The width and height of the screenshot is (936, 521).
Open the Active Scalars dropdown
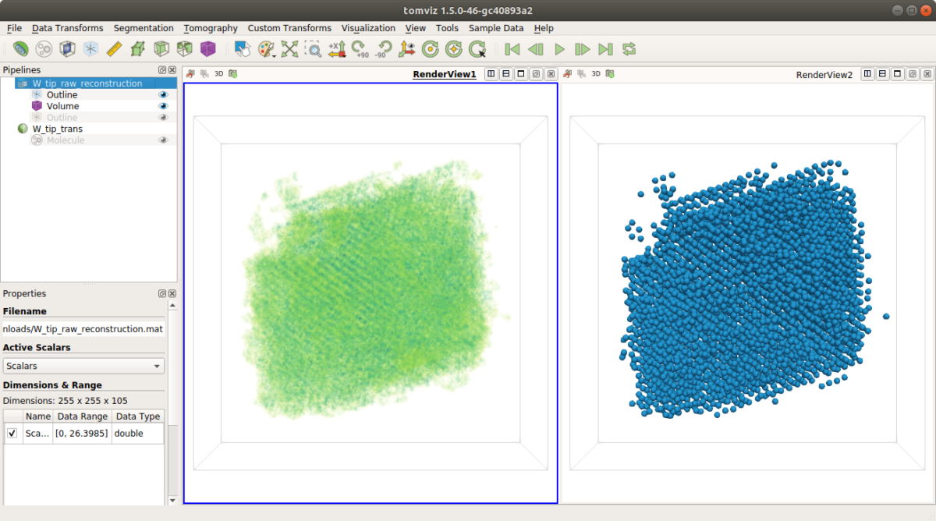pyautogui.click(x=83, y=365)
